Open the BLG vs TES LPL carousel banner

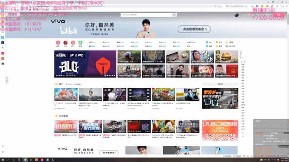85,64
